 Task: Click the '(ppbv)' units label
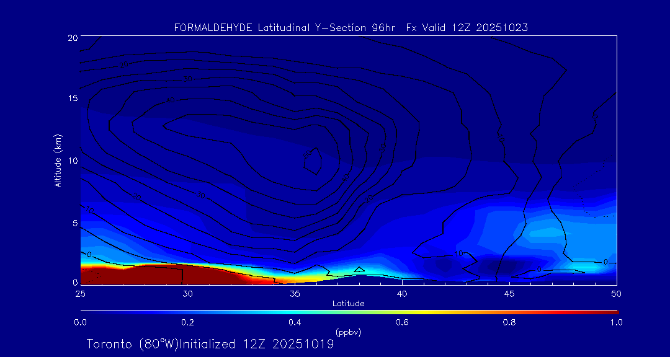(348, 332)
